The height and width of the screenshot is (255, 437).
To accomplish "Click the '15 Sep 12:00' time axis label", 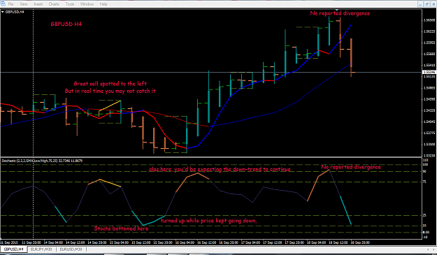I will pos(141,242).
